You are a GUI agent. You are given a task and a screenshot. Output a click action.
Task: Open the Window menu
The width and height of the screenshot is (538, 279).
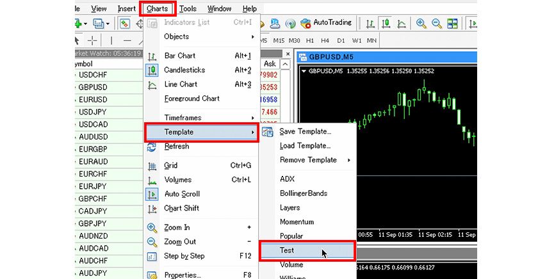click(x=219, y=8)
